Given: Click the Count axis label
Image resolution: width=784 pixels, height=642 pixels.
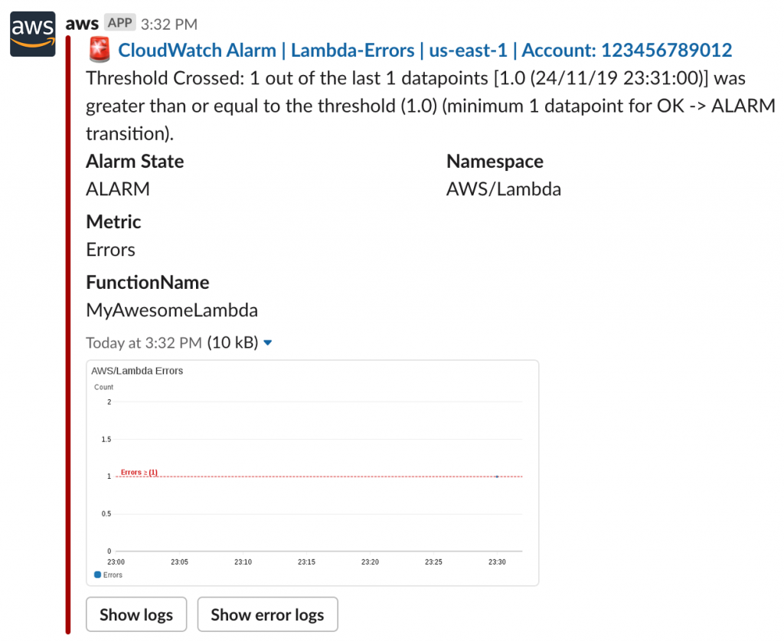Looking at the screenshot, I should 103,388.
